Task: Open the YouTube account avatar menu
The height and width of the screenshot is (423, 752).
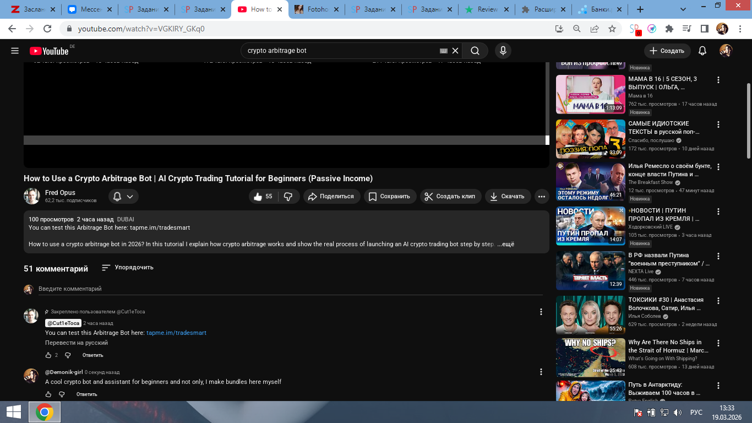Action: tap(726, 51)
